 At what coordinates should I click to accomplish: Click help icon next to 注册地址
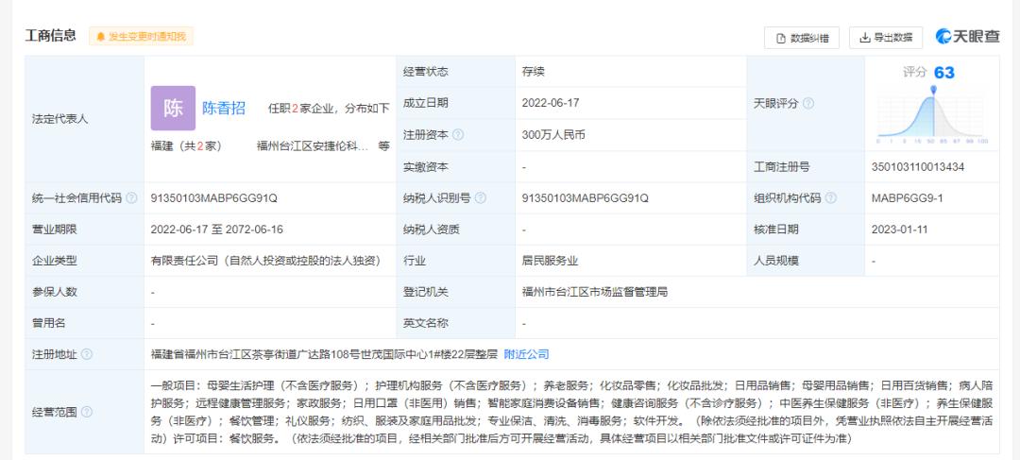tap(87, 354)
